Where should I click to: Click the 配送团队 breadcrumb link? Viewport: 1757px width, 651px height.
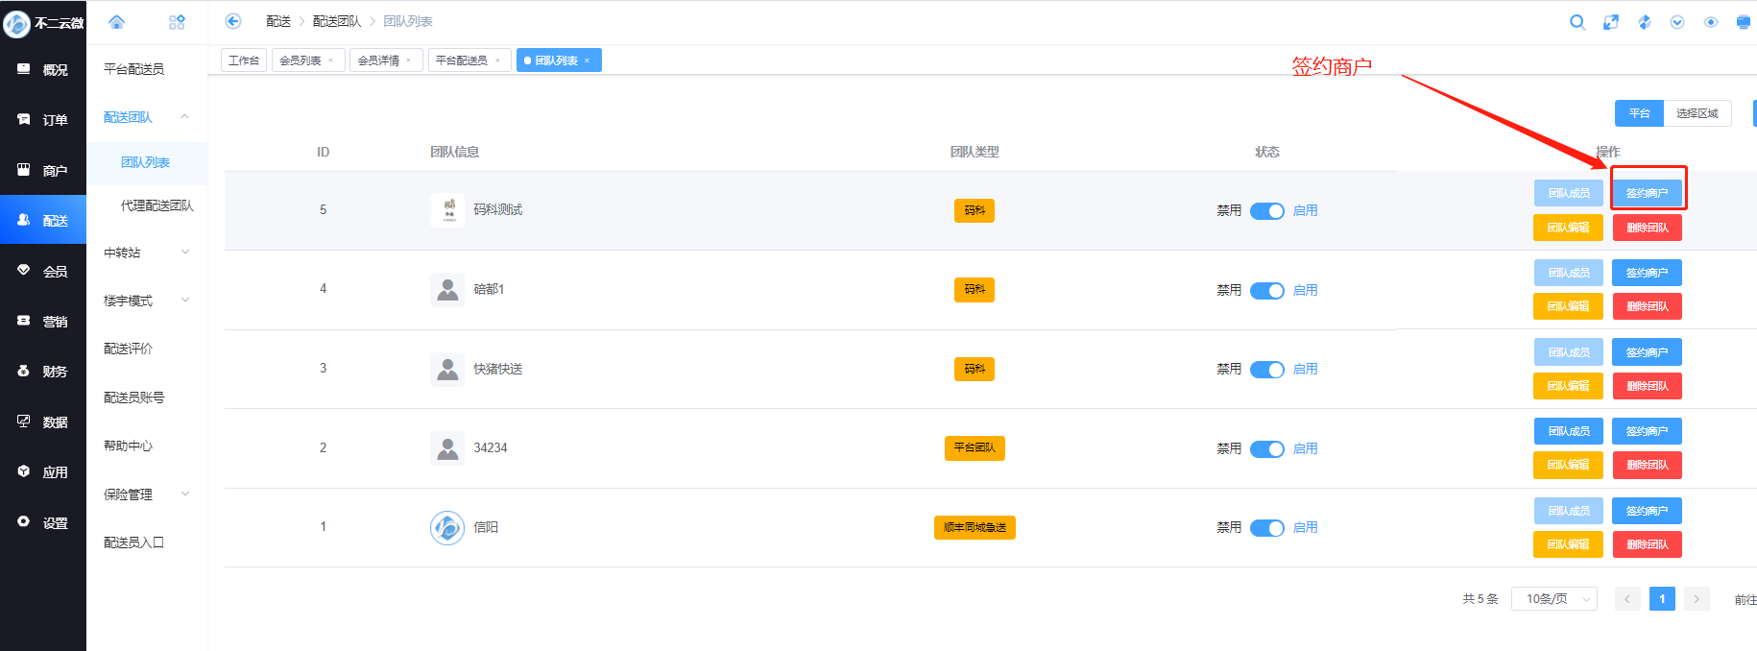337,21
